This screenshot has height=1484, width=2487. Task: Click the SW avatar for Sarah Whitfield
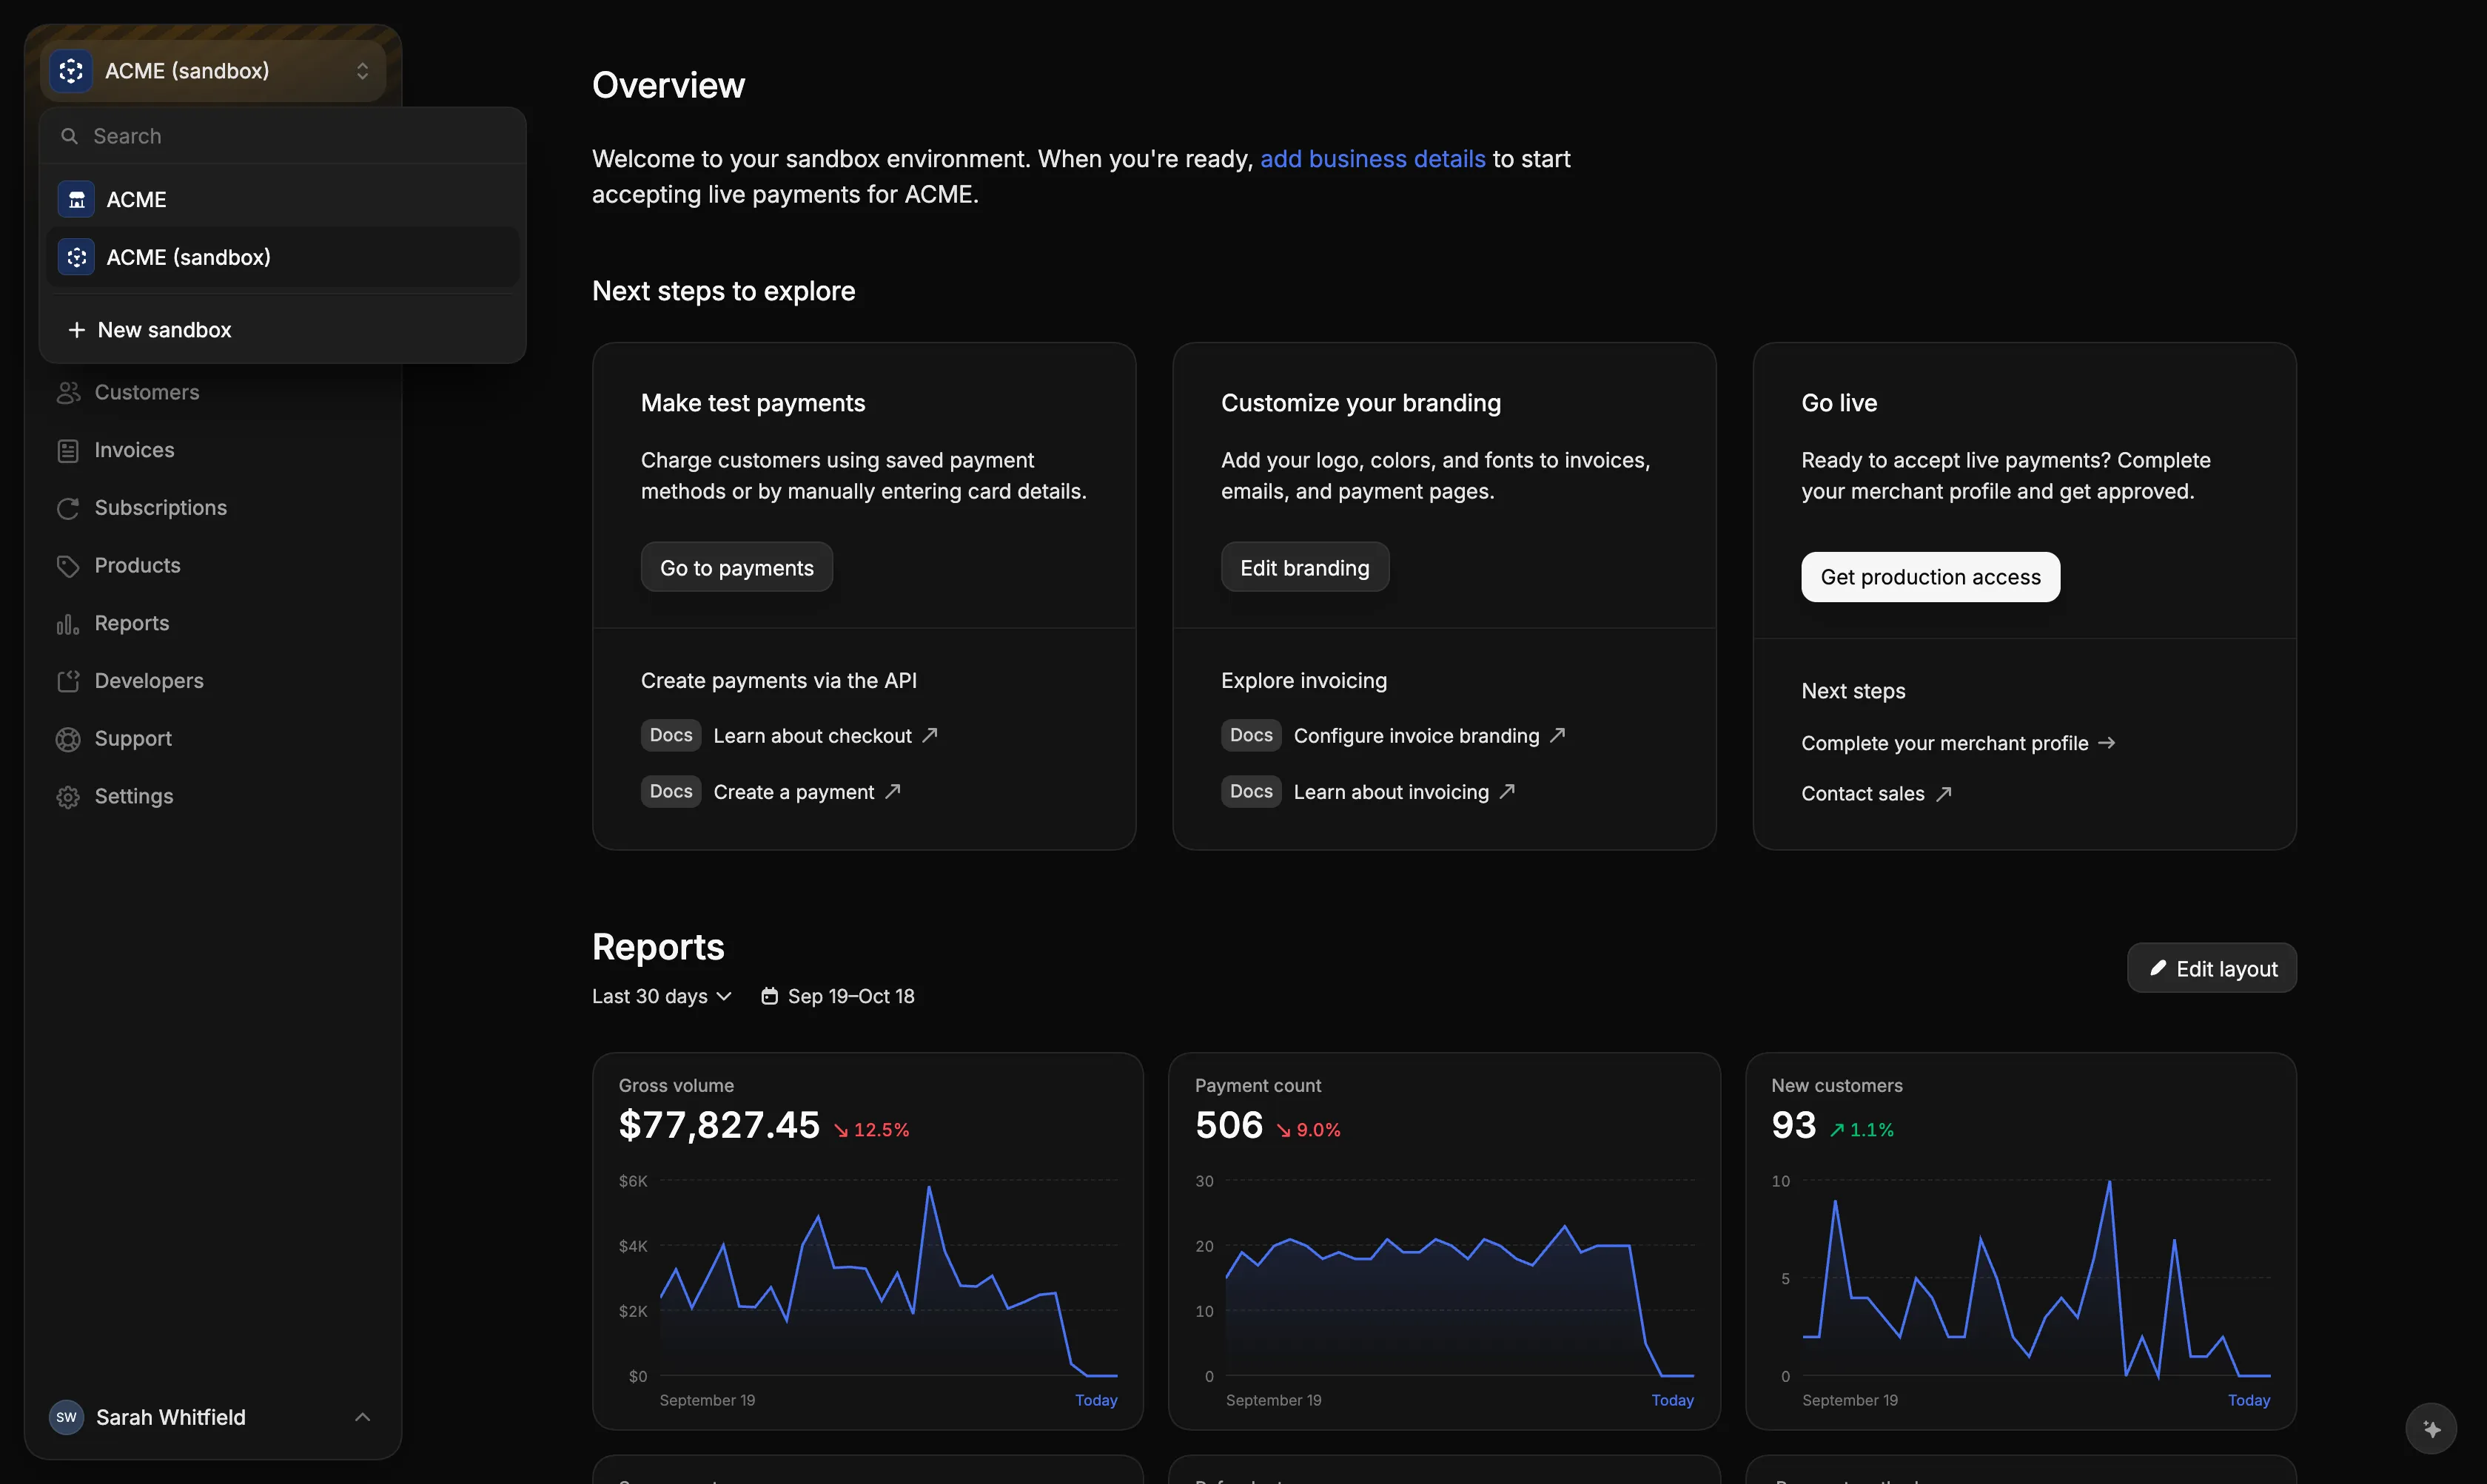pos(66,1417)
